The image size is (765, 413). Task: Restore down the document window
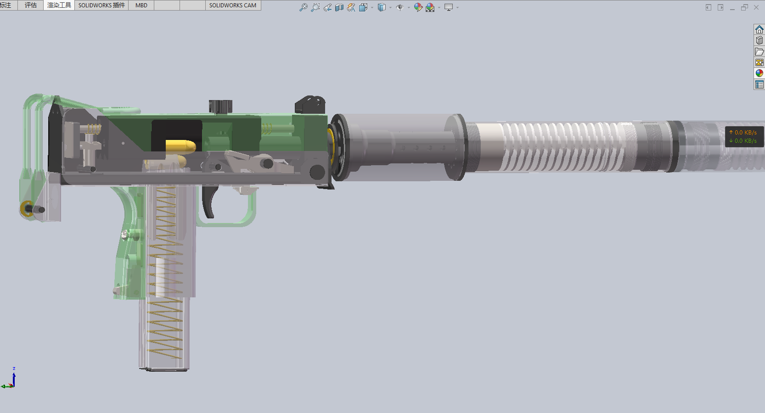tap(744, 7)
